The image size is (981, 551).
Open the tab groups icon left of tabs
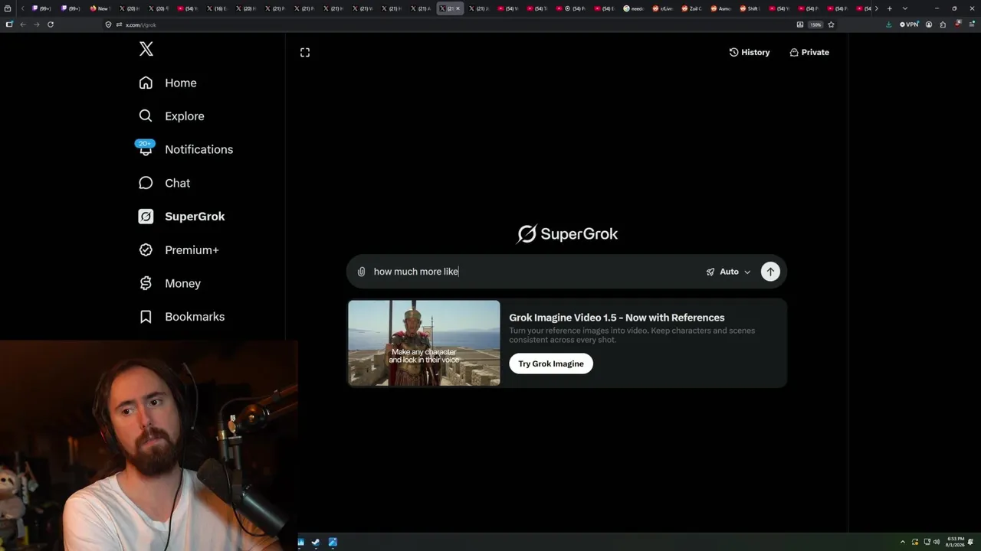pyautogui.click(x=8, y=8)
